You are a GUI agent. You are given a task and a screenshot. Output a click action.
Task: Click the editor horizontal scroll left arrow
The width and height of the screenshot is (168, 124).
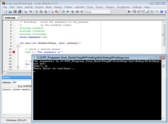(x=4, y=72)
